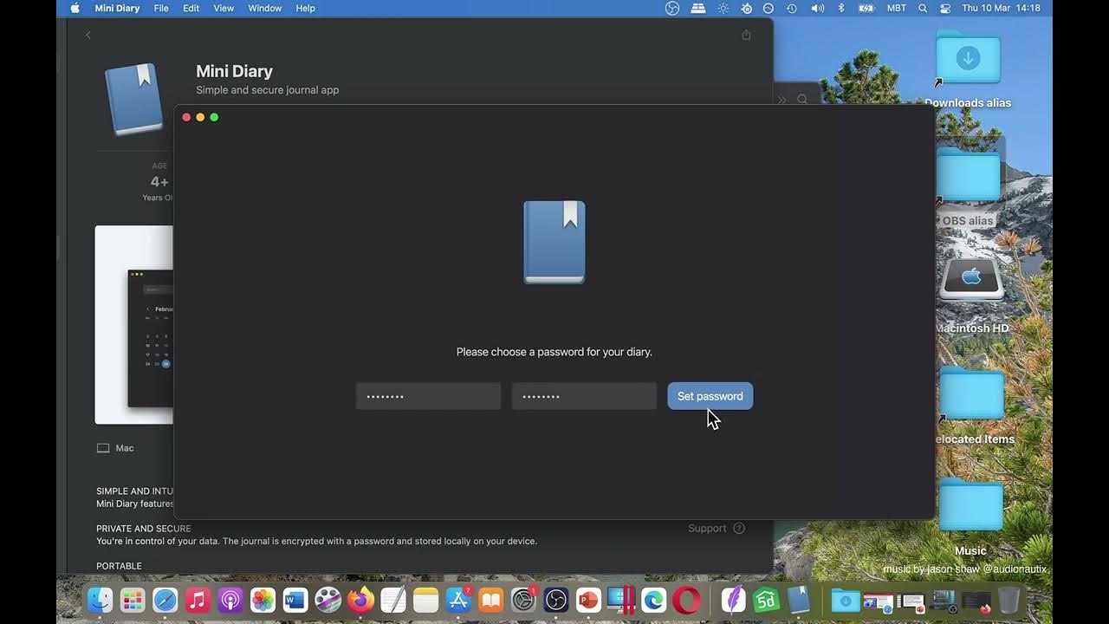Focus the first password input field
The height and width of the screenshot is (624, 1109).
[x=428, y=396]
